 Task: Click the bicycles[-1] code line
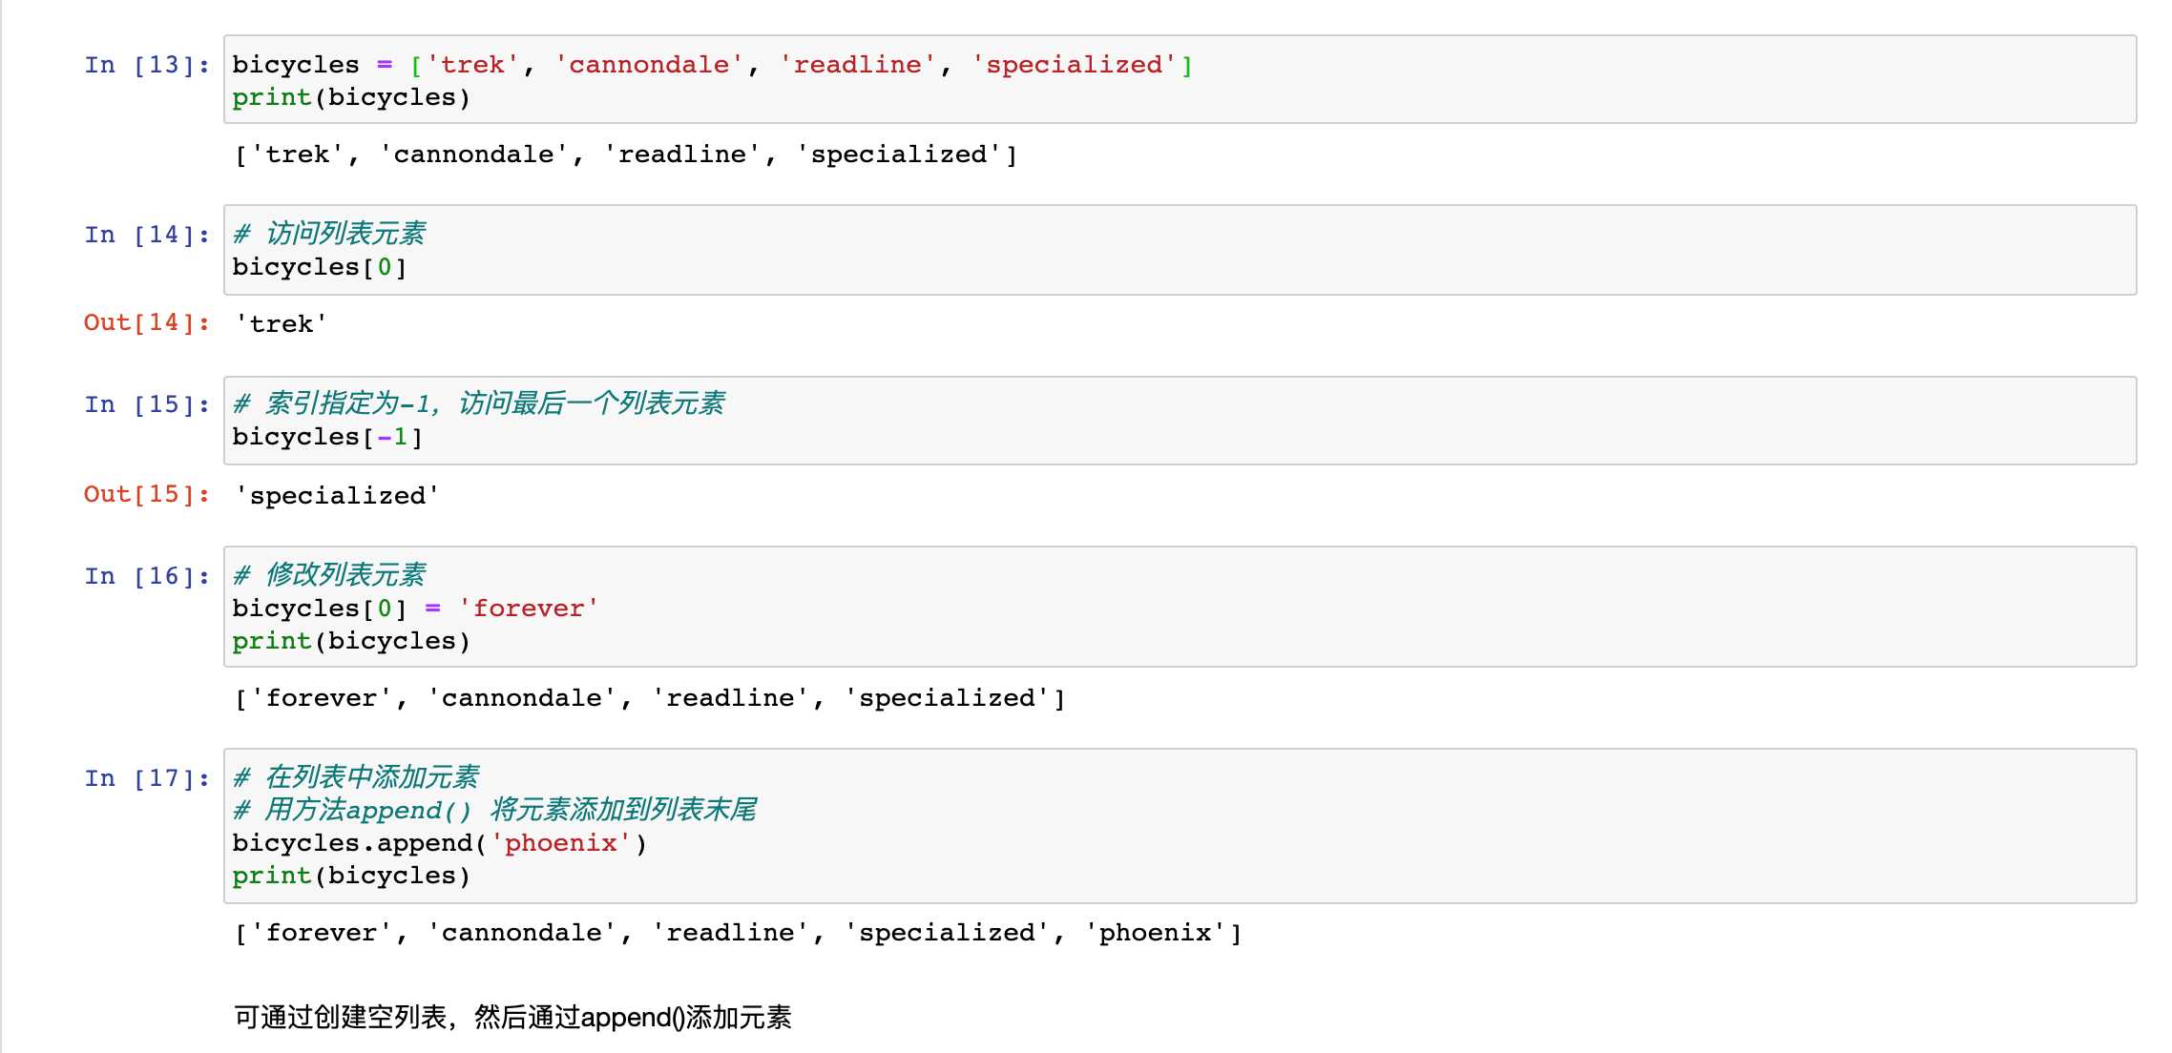327,437
